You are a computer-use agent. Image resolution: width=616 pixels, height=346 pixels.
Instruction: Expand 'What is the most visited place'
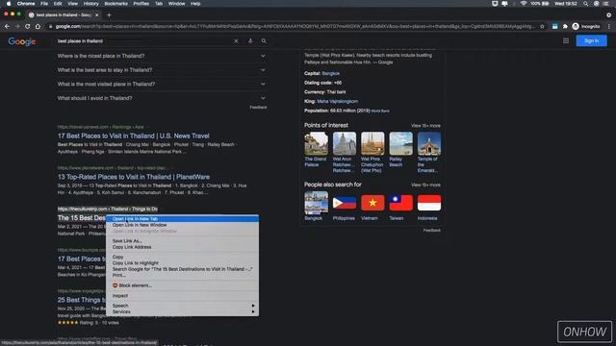[x=162, y=84]
